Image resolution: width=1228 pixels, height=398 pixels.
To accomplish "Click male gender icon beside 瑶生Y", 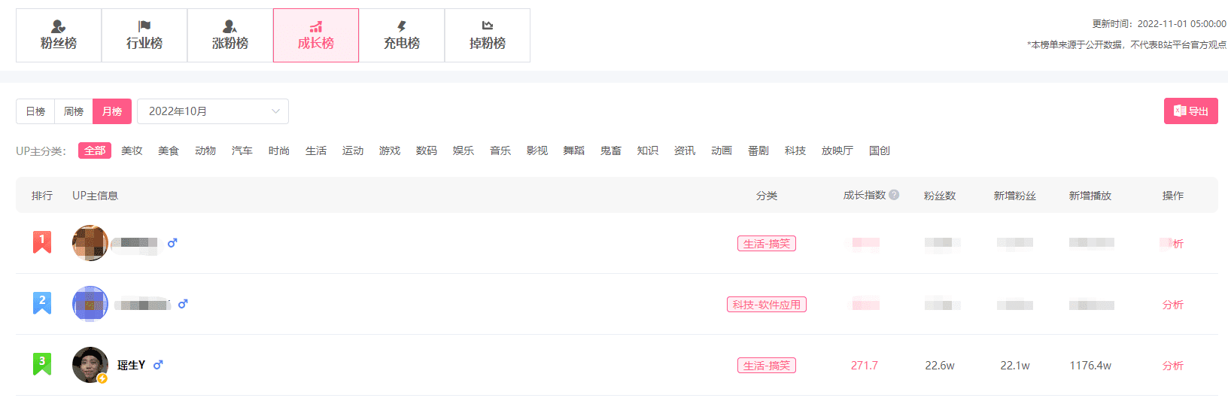I will [x=158, y=365].
